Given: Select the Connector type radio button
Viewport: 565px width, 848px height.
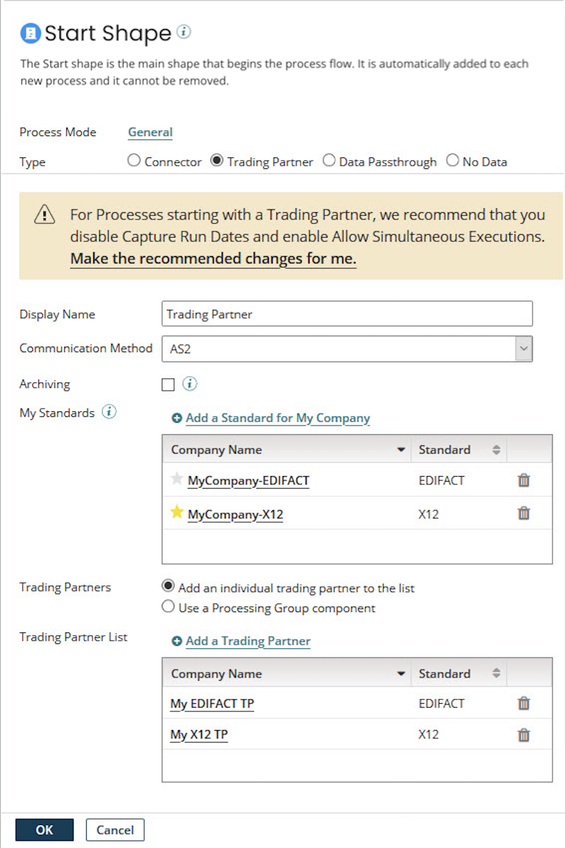Looking at the screenshot, I should coord(134,160).
